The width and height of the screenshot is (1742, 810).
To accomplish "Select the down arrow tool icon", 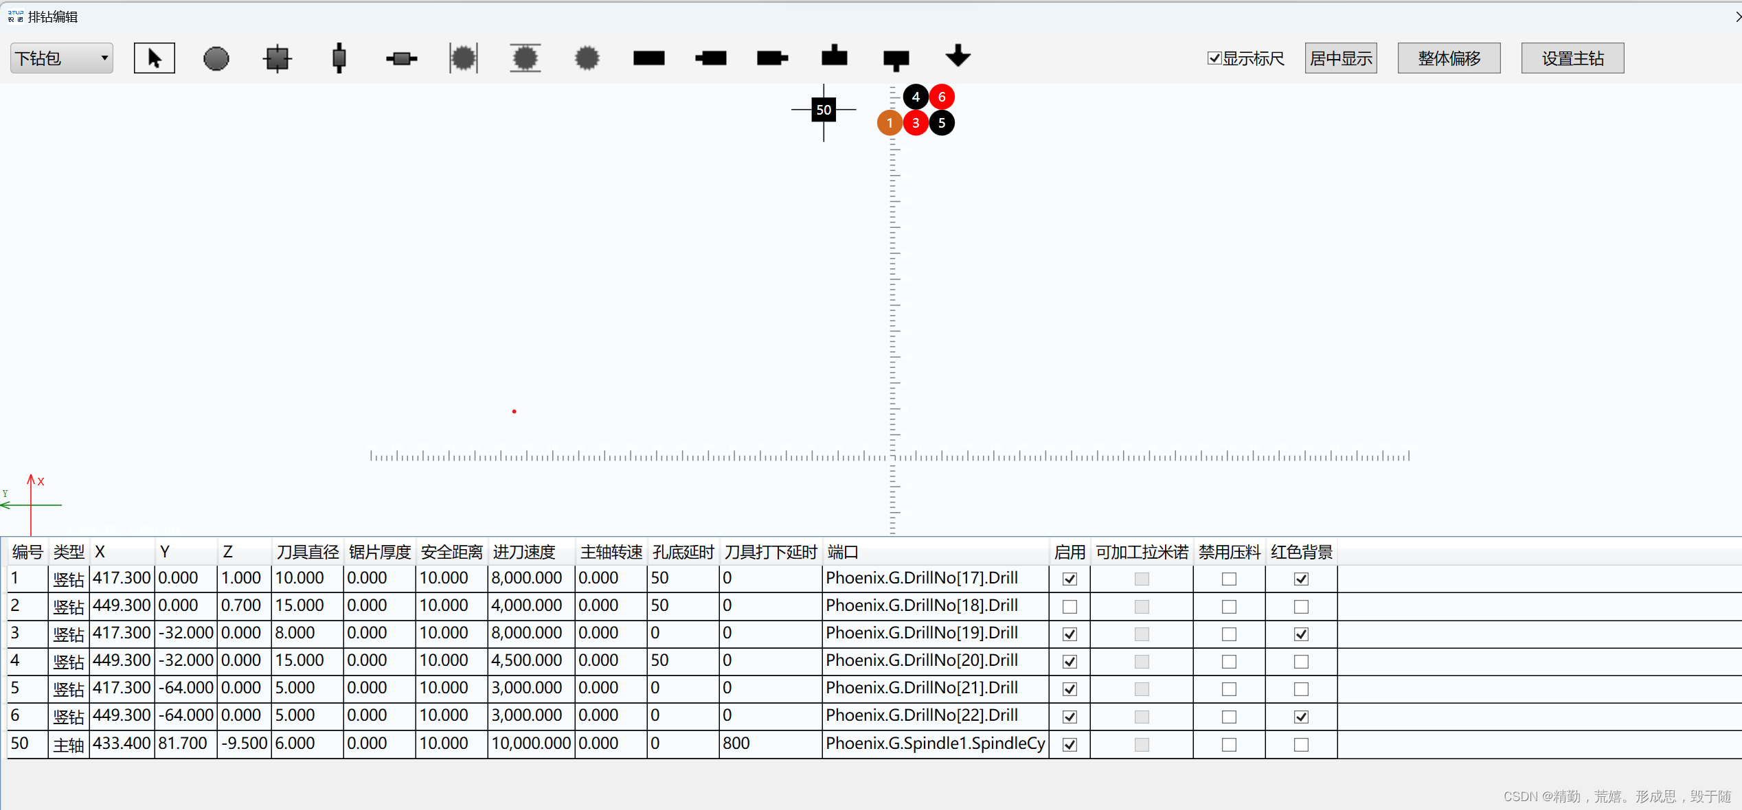I will [x=958, y=56].
